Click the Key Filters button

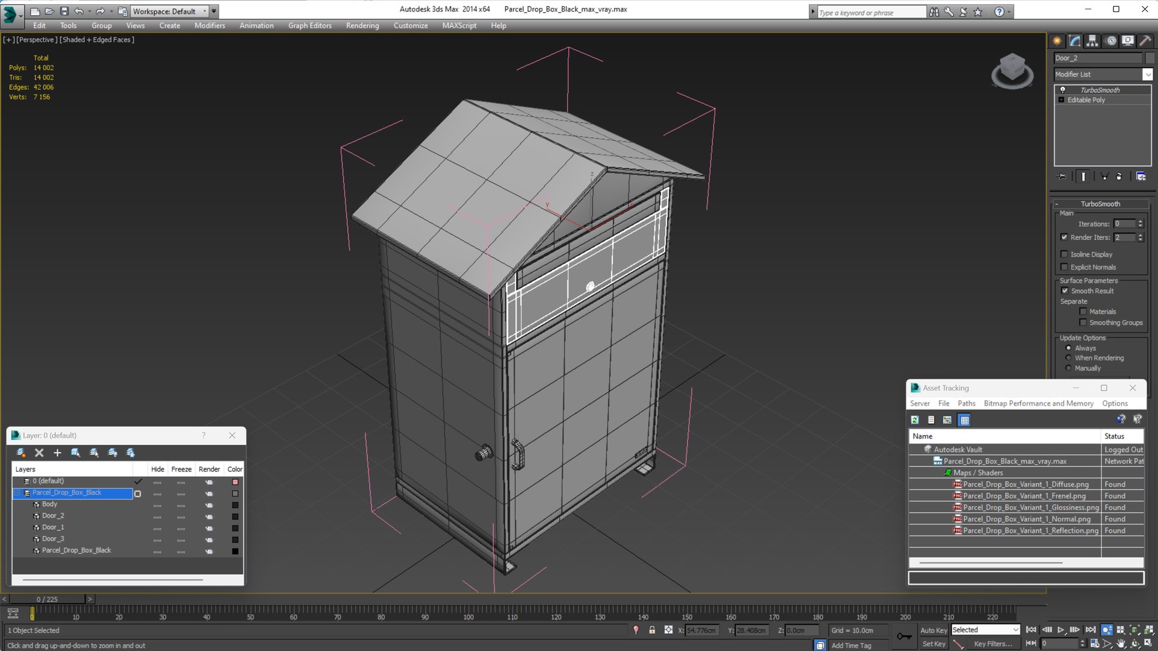point(993,644)
